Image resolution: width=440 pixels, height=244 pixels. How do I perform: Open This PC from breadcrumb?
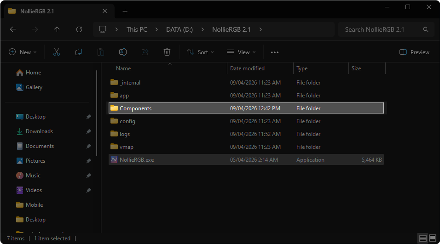137,29
